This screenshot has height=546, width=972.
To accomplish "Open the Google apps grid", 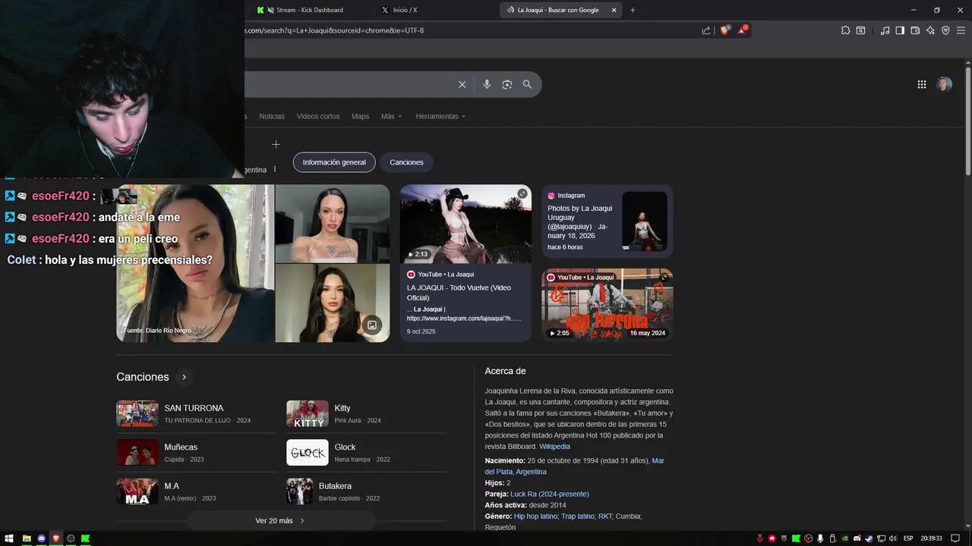I will click(x=922, y=84).
